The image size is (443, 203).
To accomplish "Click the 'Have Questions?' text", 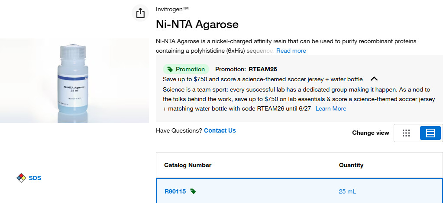I will 179,130.
